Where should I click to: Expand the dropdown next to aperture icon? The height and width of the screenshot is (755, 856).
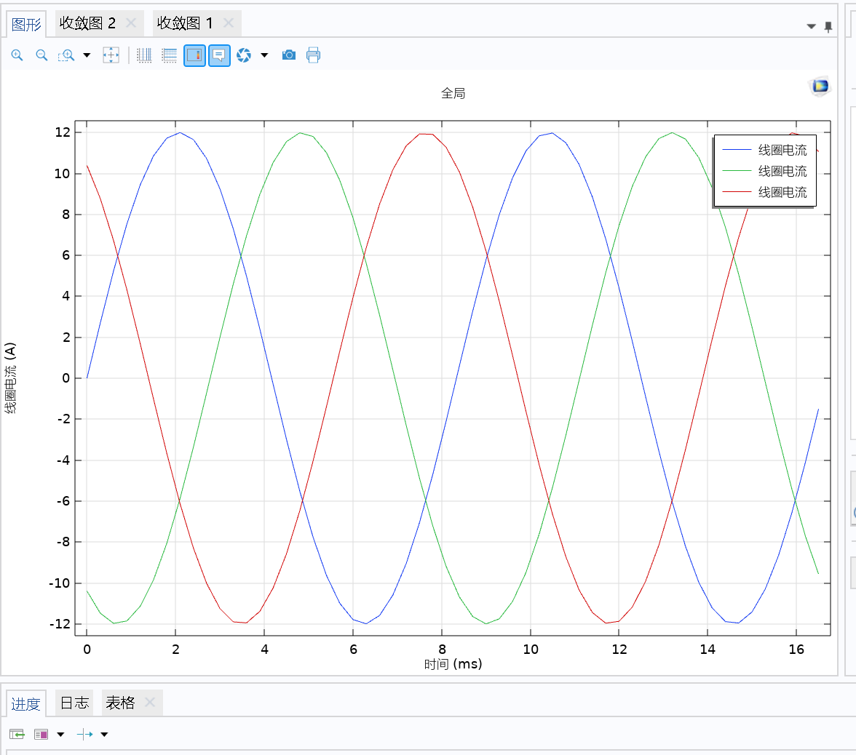click(264, 55)
